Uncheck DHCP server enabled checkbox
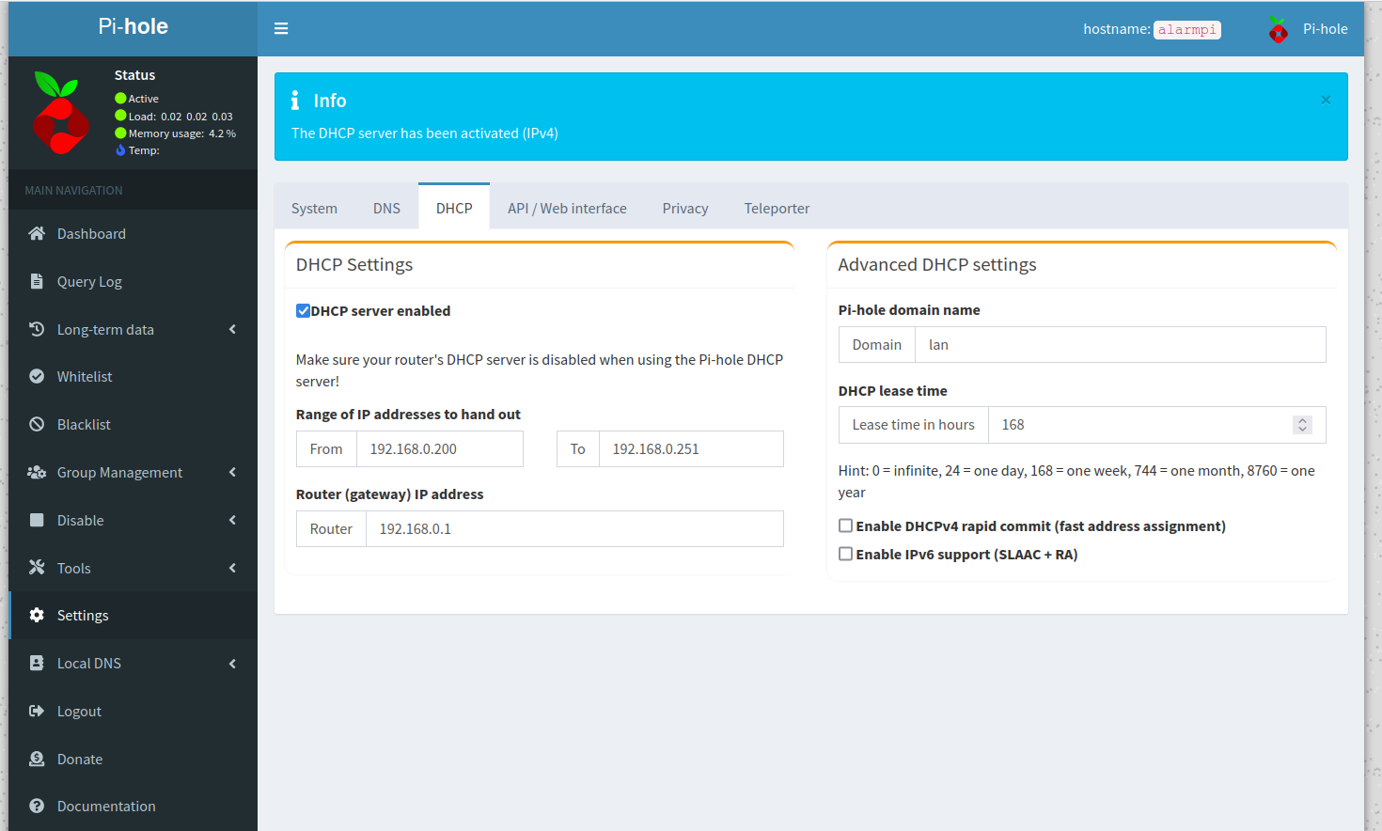The width and height of the screenshot is (1382, 831). [303, 311]
